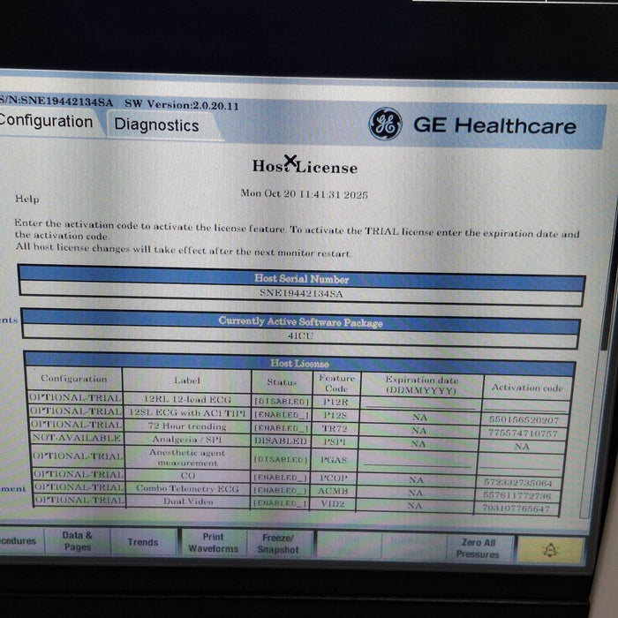618x618 pixels.
Task: Click the NOT-AVAILABLE configuration cell
Action: click(x=77, y=438)
